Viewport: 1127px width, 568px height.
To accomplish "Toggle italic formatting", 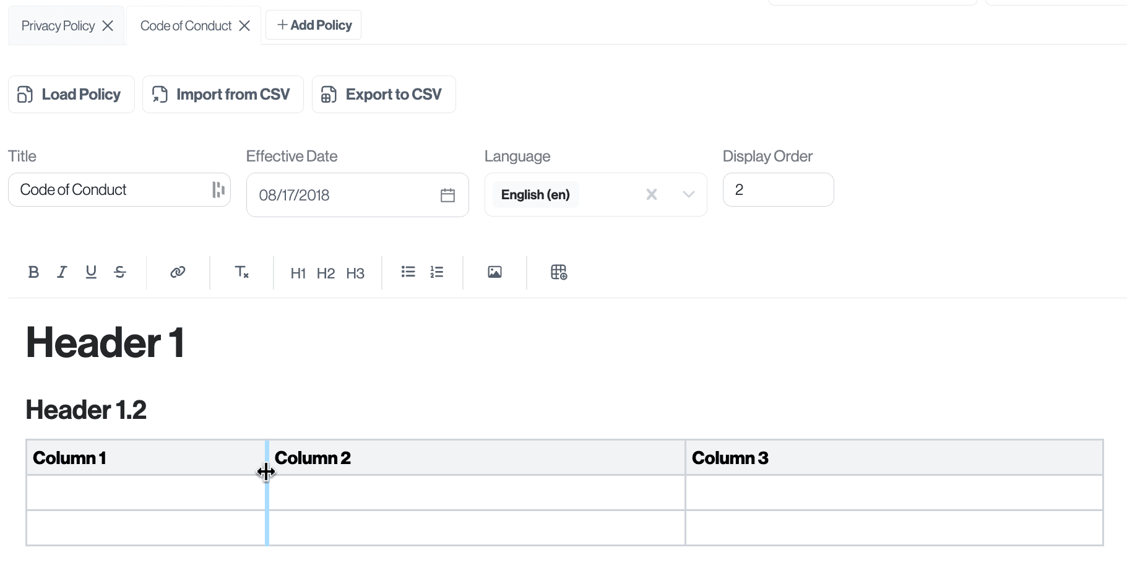I will [x=61, y=272].
